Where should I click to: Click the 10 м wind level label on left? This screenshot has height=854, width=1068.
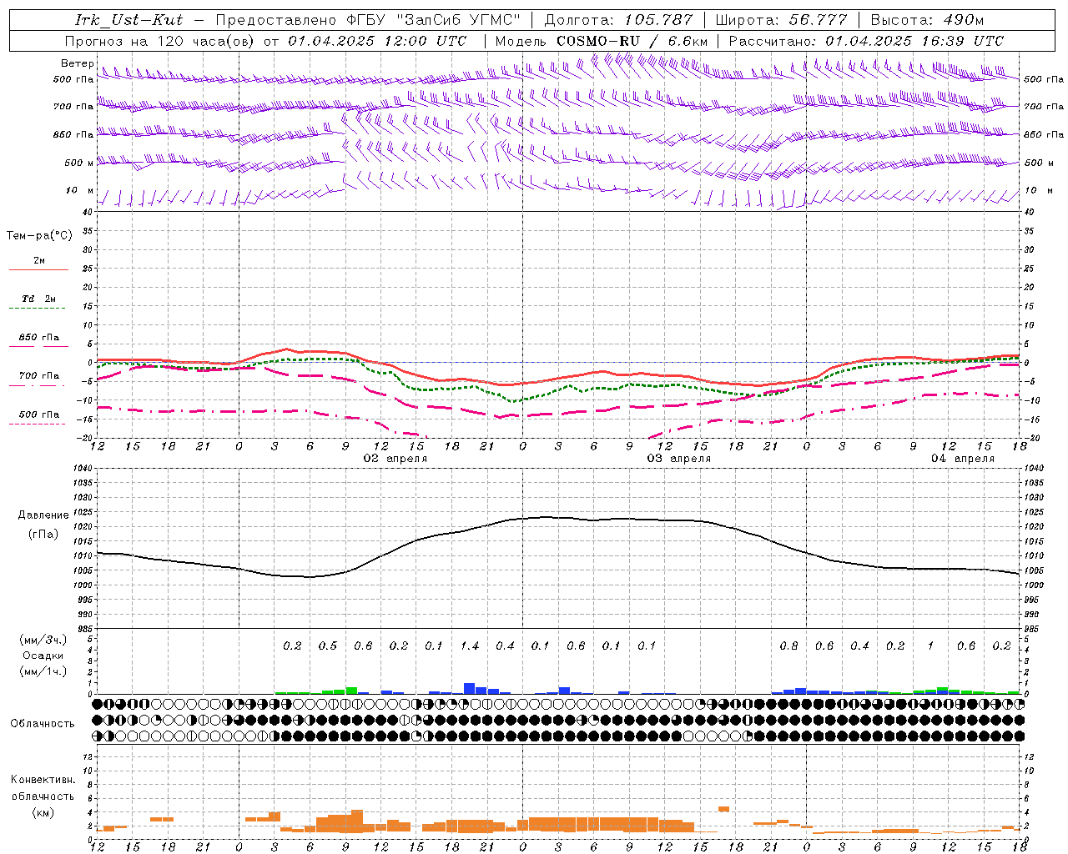(x=79, y=191)
